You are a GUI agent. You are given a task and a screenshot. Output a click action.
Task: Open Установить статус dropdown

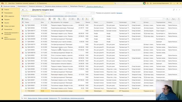[x=40, y=19]
